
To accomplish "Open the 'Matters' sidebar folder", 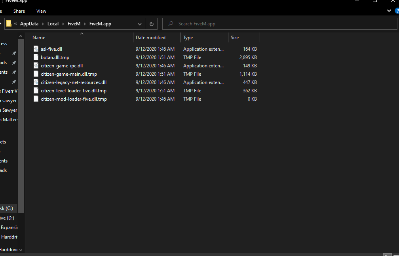I will click(9, 119).
